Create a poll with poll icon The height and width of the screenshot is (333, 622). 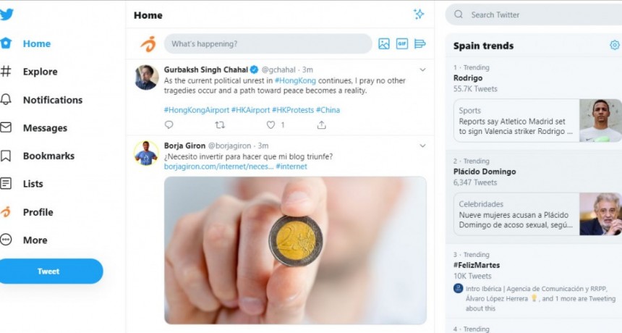[420, 43]
